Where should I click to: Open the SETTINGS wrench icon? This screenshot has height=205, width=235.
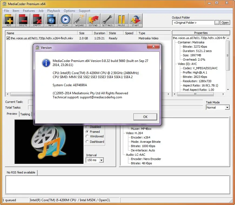107,20
